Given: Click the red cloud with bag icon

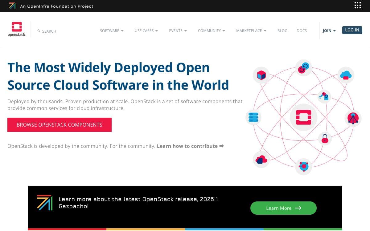Looking at the screenshot, I should click(261, 160).
